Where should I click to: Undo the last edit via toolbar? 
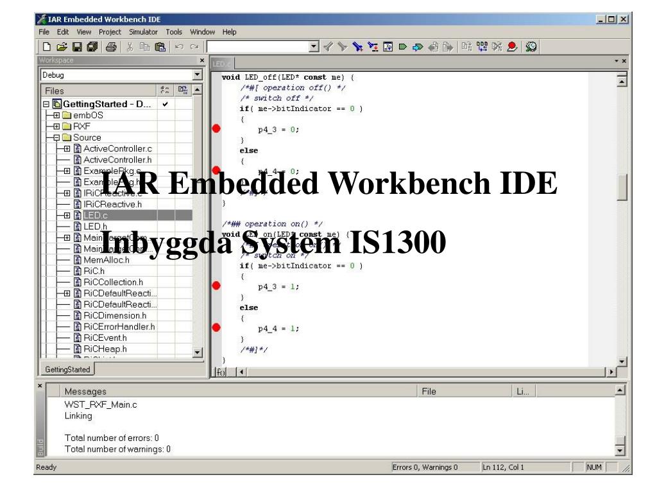click(180, 47)
